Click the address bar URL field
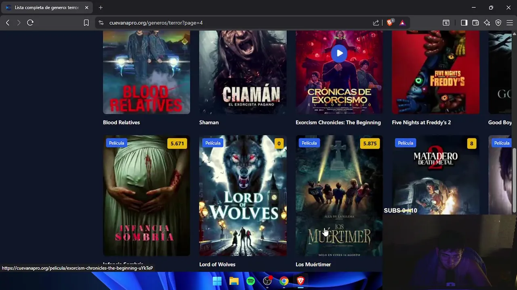 [238, 23]
